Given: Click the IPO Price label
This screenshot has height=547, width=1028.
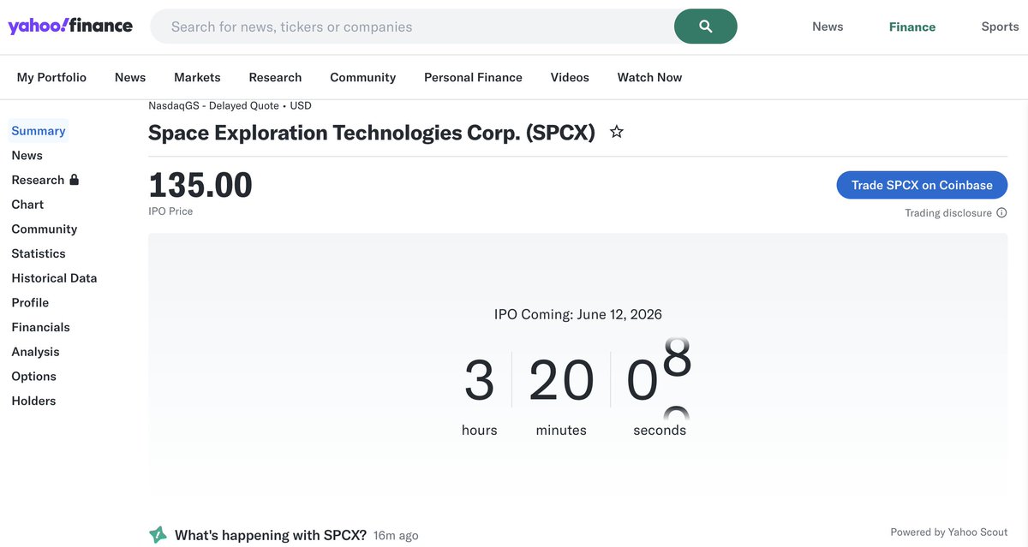Looking at the screenshot, I should point(170,211).
